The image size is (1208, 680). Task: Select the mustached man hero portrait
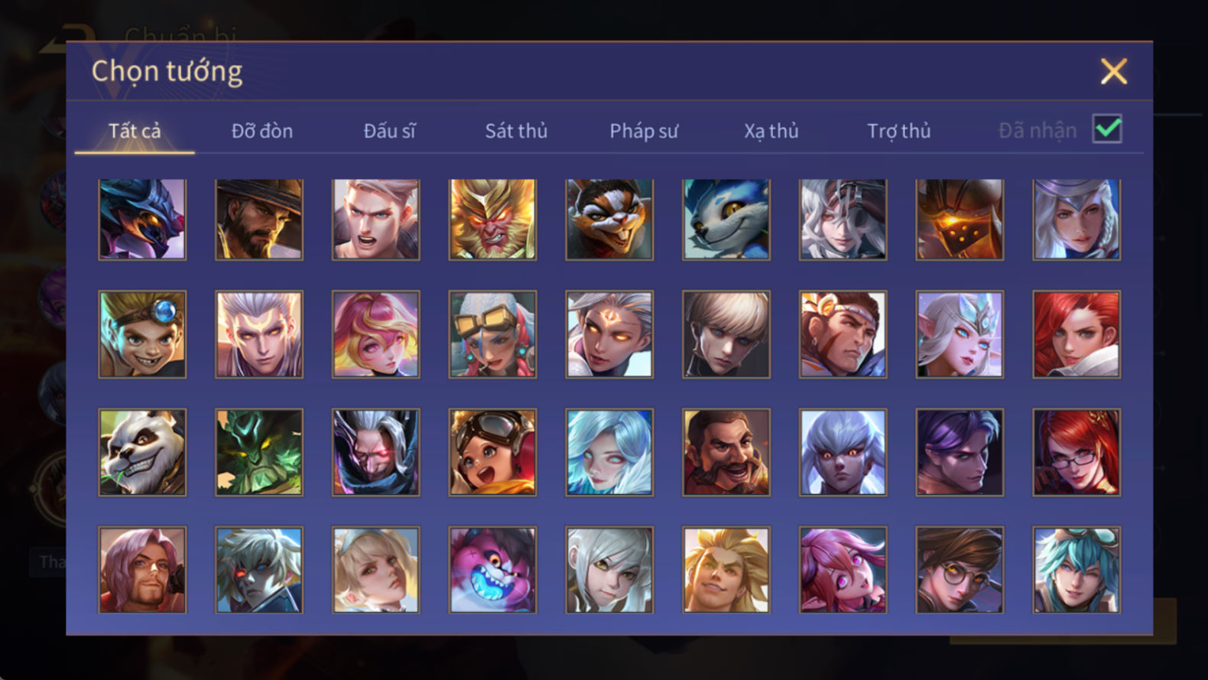tap(726, 452)
